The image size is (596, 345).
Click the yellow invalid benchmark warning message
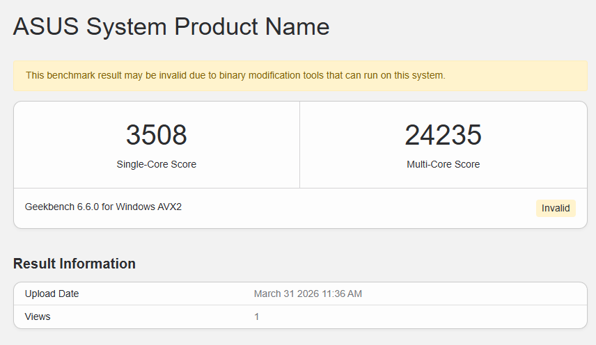(x=300, y=76)
